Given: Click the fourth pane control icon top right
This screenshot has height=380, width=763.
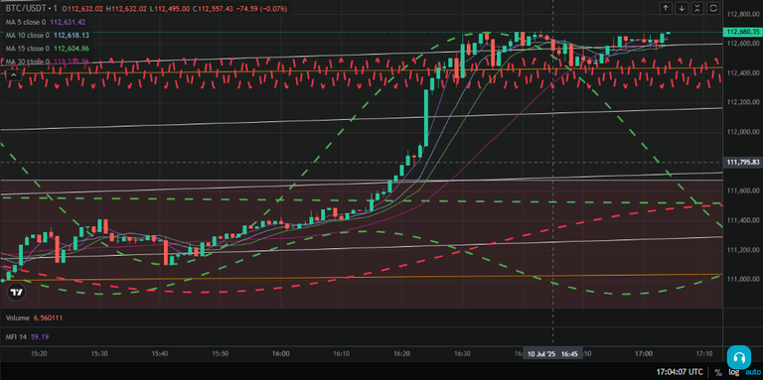Looking at the screenshot, I should pyautogui.click(x=713, y=8).
